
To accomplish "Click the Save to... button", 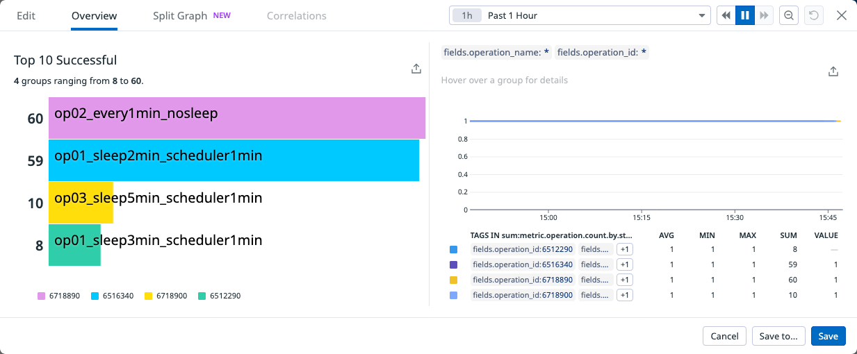I will [x=778, y=336].
